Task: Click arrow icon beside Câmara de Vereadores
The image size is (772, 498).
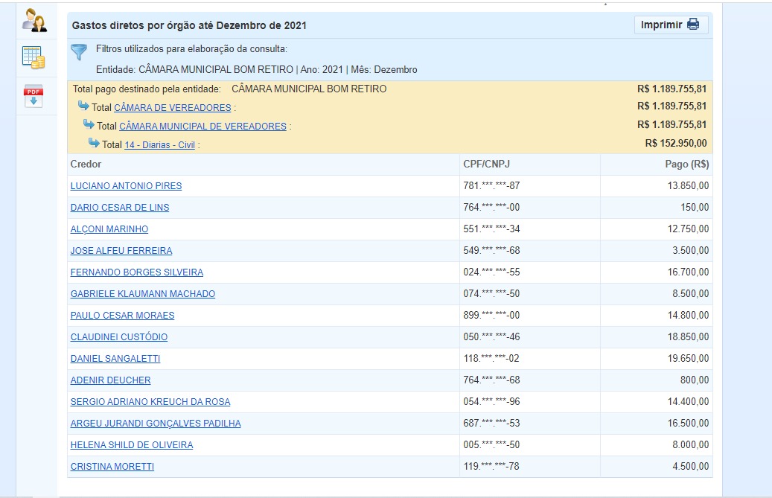Action: coord(83,106)
